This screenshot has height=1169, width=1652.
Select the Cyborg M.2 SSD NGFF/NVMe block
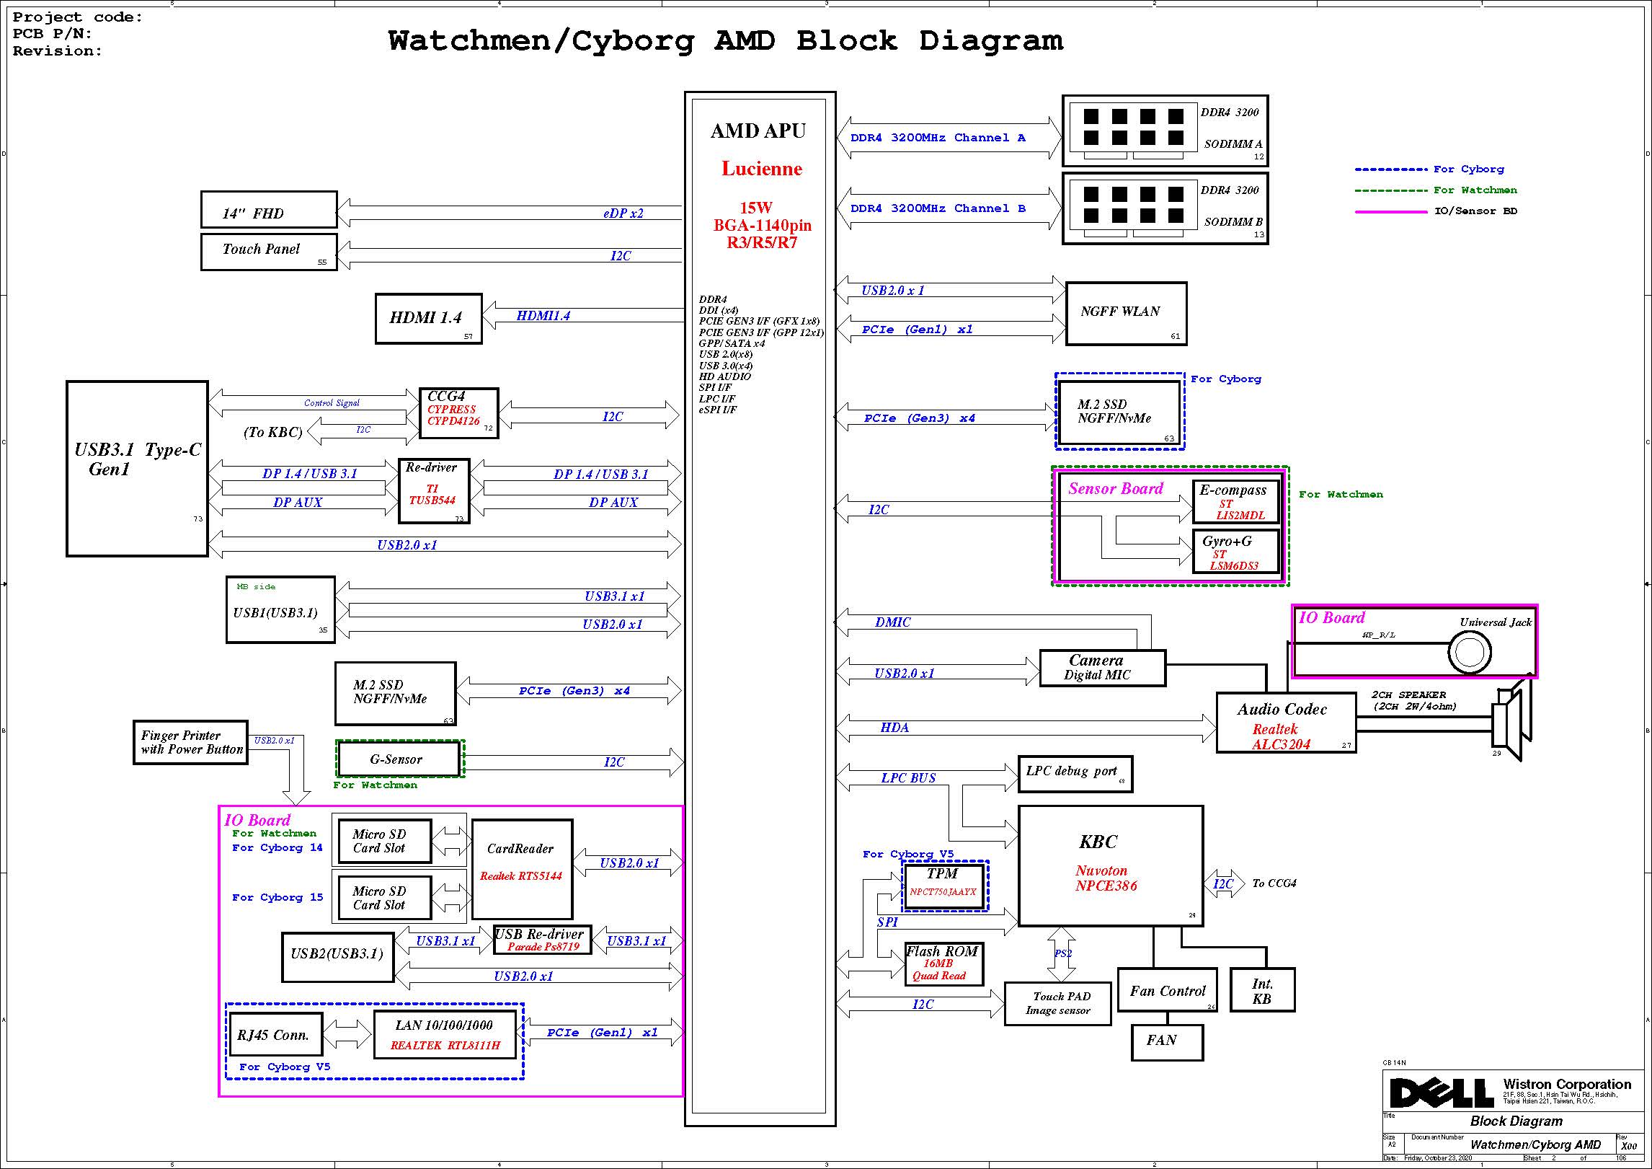pos(1119,412)
